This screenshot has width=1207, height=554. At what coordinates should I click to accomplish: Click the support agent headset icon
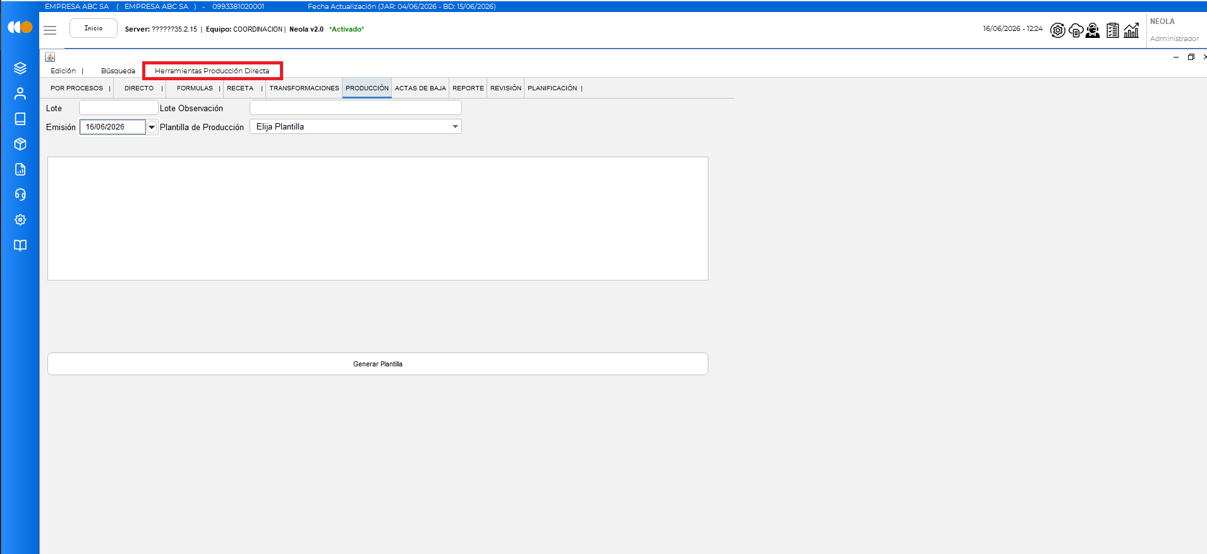[1093, 30]
